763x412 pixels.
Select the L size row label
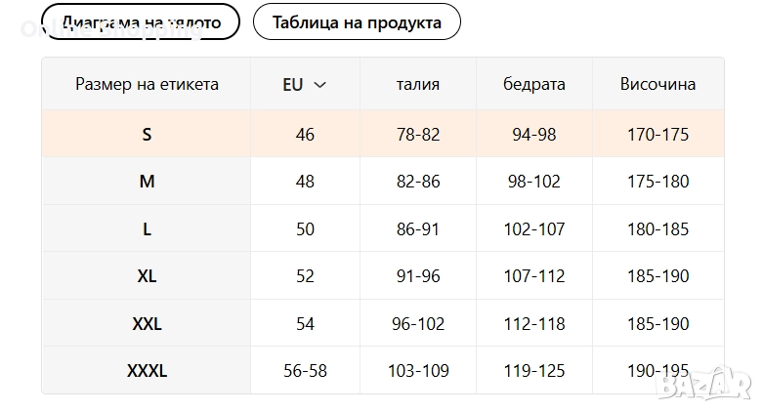147,229
